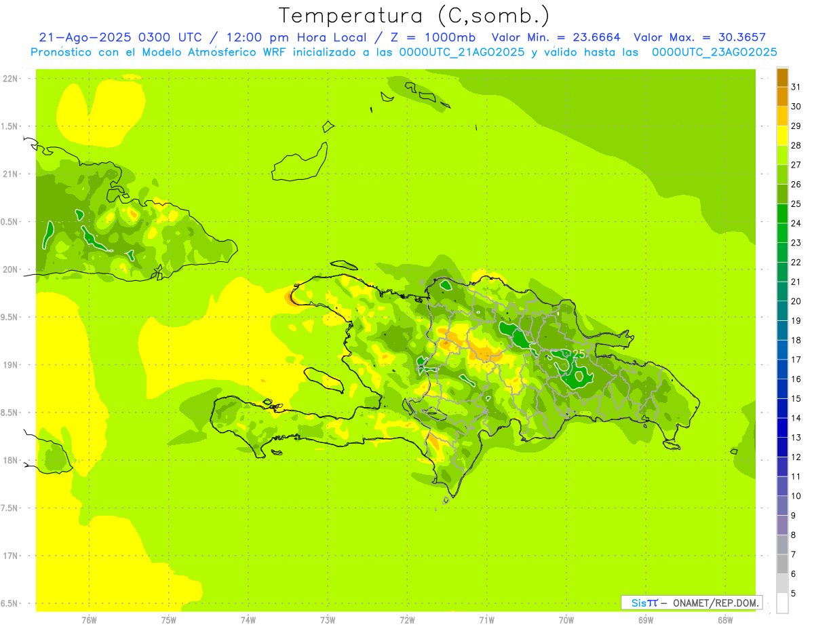Click the '6.5N' latitude axis label
This screenshot has height=629, width=814.
coord(10,603)
